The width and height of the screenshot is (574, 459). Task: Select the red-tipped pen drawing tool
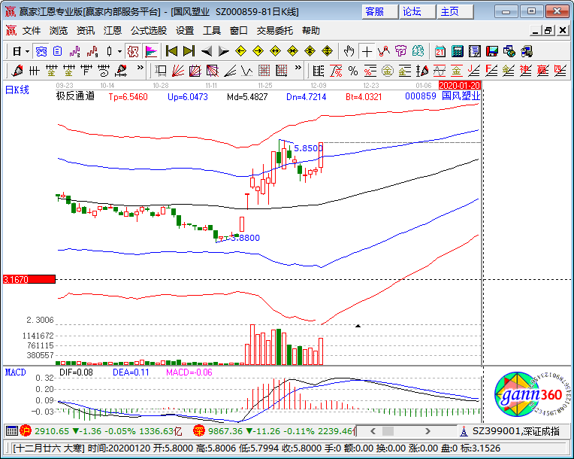coord(17,71)
